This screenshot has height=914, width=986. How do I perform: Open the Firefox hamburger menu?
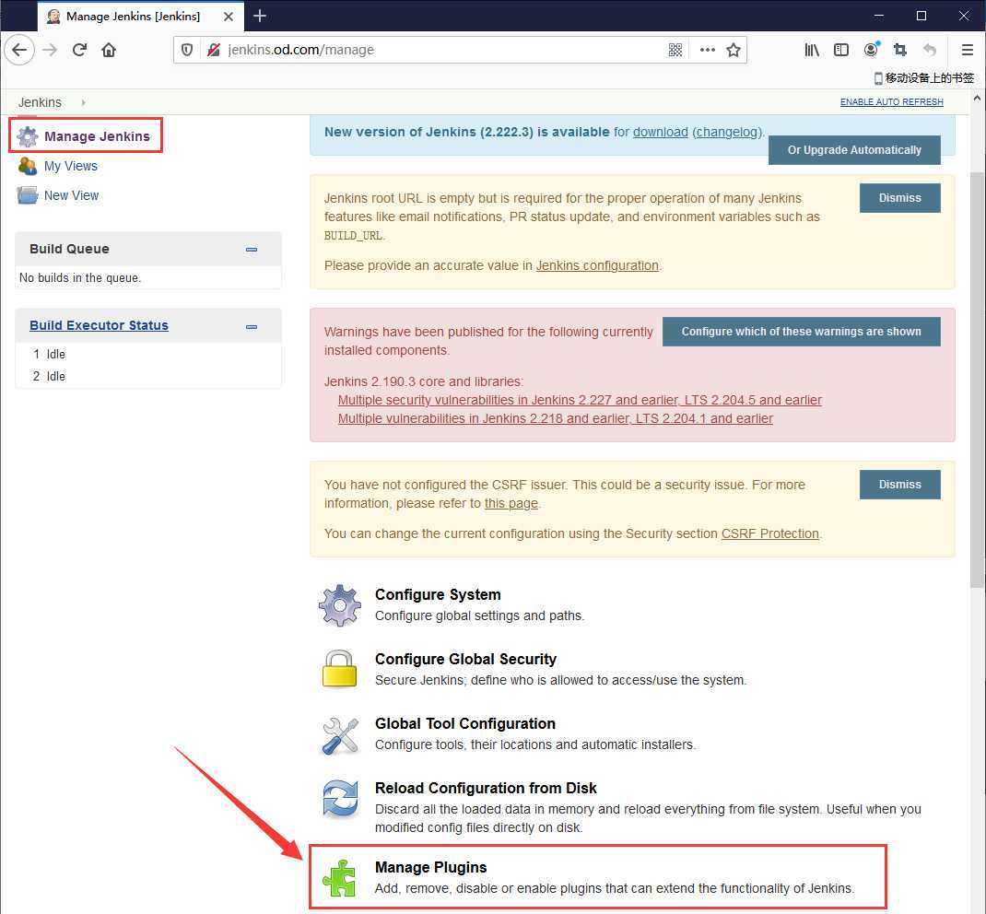968,50
